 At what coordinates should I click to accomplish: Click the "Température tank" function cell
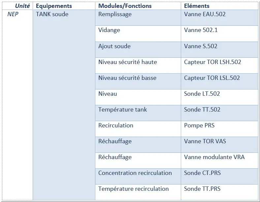(x=123, y=110)
